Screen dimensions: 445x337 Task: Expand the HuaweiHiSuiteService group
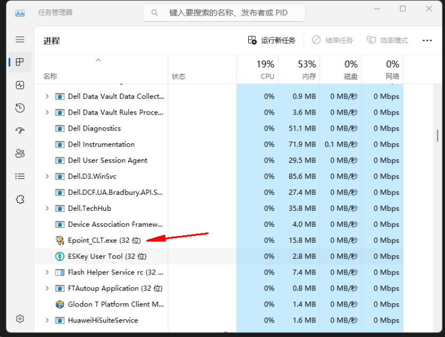coord(47,320)
